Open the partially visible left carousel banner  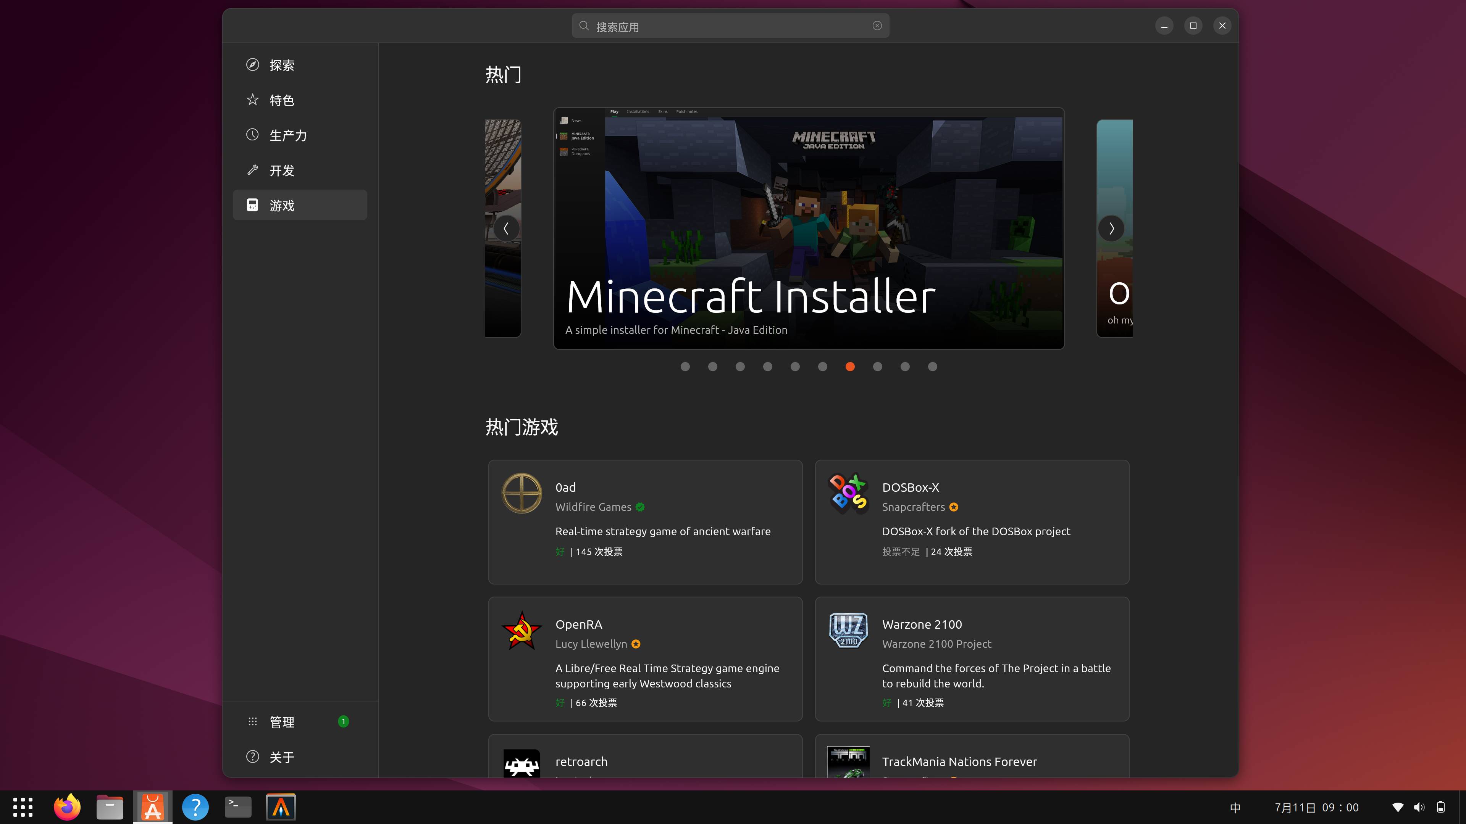(x=503, y=228)
